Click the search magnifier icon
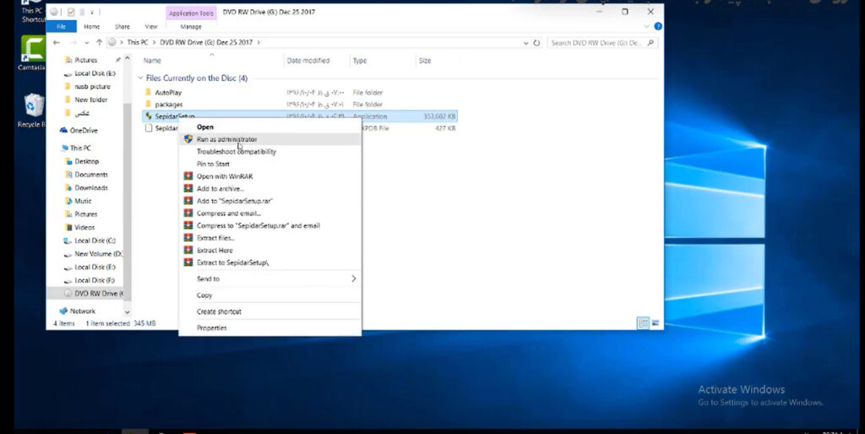The height and width of the screenshot is (434, 865). (651, 42)
